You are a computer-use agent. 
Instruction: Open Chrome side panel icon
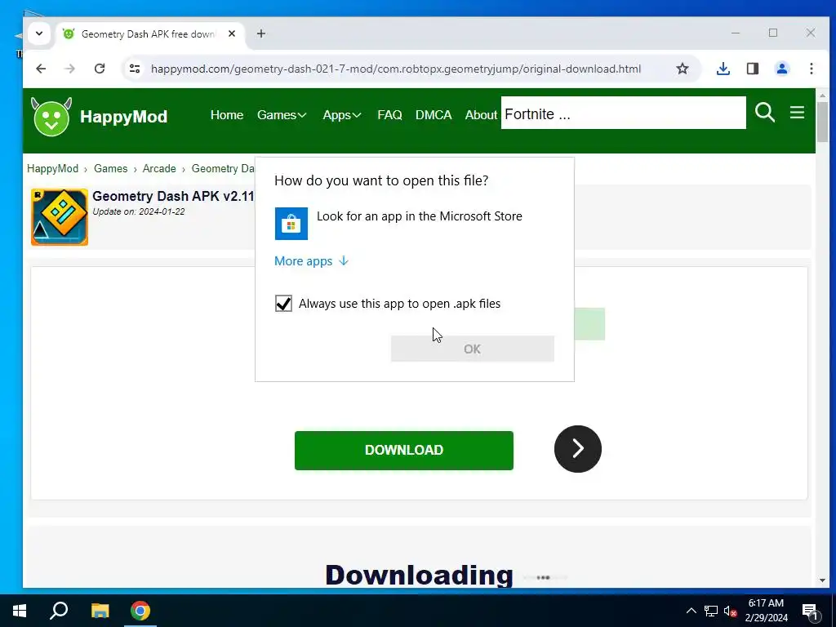(752, 69)
